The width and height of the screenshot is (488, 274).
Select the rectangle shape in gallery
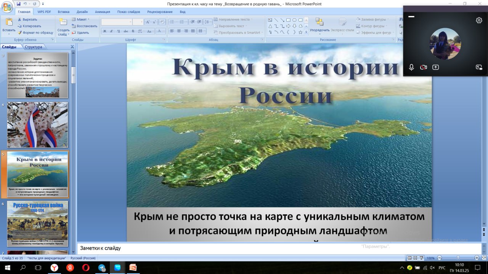[x=288, y=20]
